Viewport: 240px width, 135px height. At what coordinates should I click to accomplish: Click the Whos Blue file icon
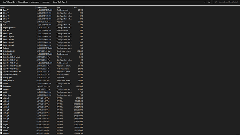coord(1,95)
